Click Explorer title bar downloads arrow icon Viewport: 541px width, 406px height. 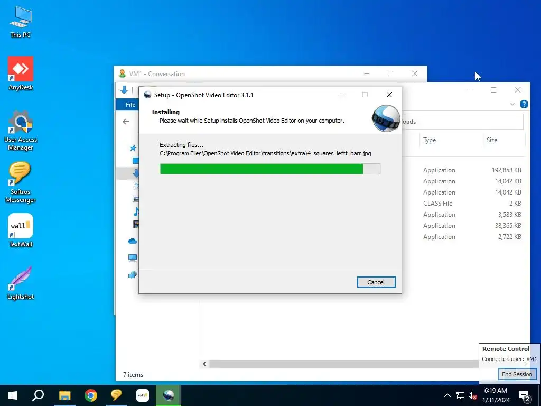point(124,90)
